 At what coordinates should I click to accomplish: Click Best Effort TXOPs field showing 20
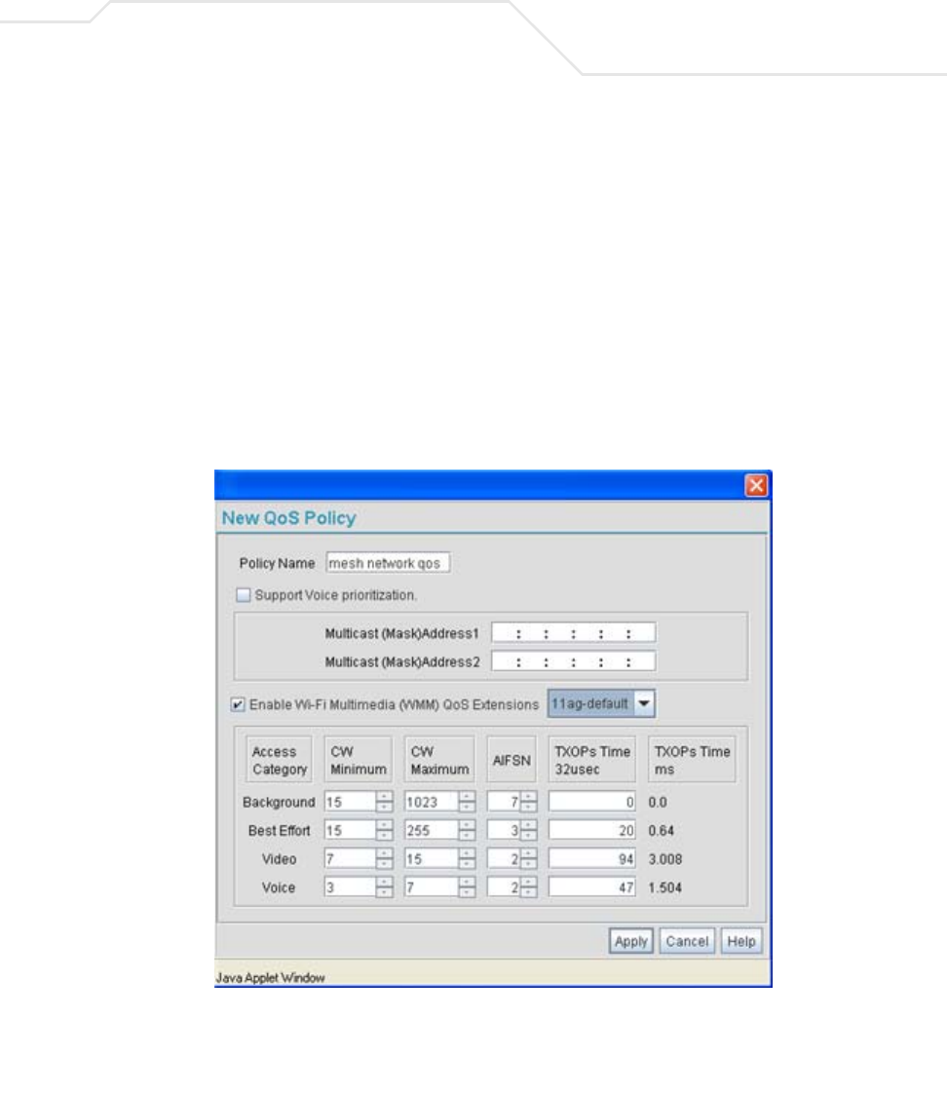coord(591,830)
